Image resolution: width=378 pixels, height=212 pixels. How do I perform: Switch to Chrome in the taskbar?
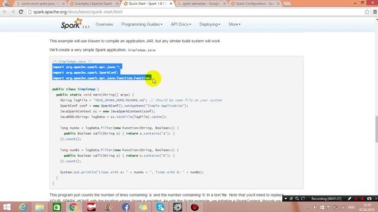pyautogui.click(x=73, y=207)
